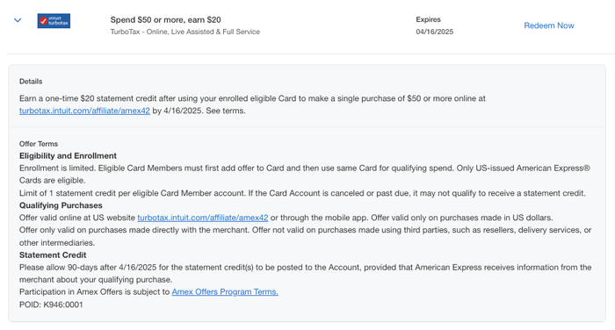This screenshot has height=330, width=615.
Task: Open turbotax.intuit.com link in Details section
Action: (84, 111)
